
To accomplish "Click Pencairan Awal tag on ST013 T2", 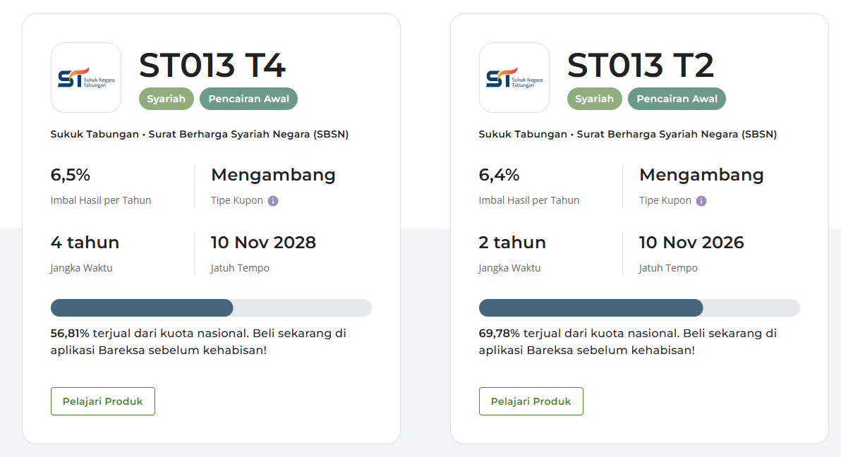I will tap(677, 99).
